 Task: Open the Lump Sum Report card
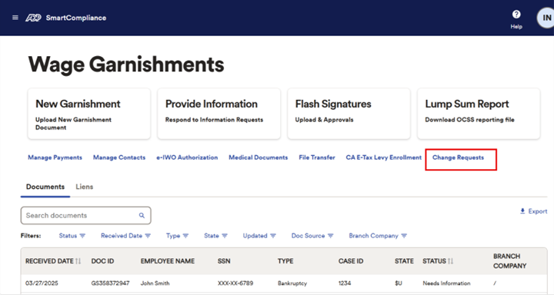click(479, 114)
